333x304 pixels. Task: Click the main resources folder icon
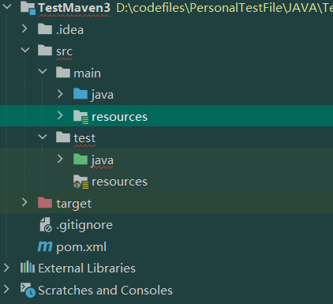click(80, 117)
